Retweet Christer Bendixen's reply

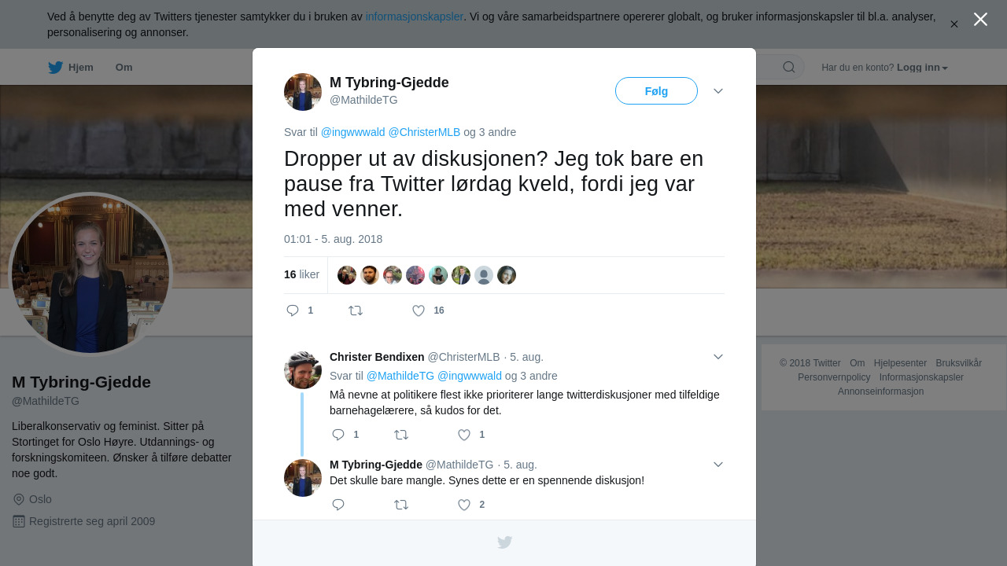click(401, 435)
